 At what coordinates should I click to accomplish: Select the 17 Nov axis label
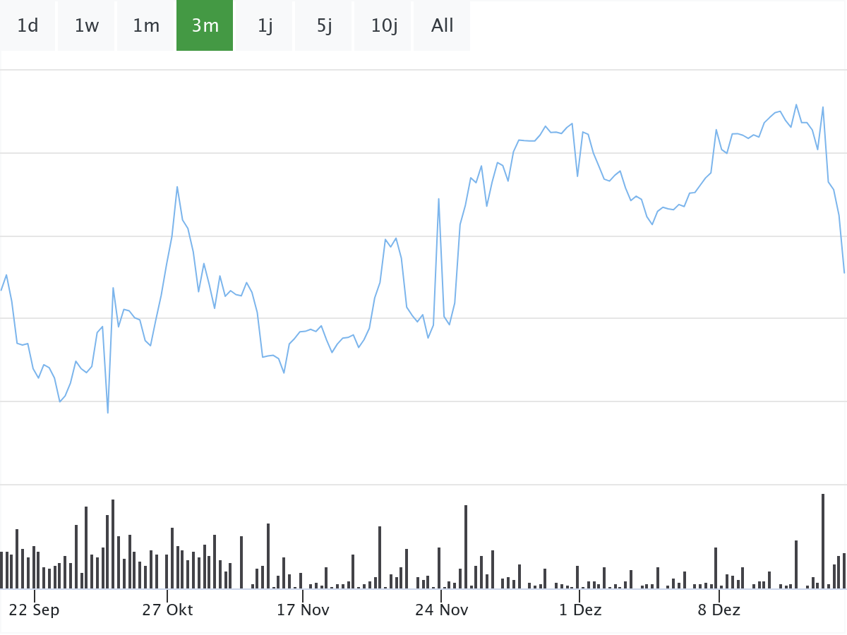coord(303,610)
